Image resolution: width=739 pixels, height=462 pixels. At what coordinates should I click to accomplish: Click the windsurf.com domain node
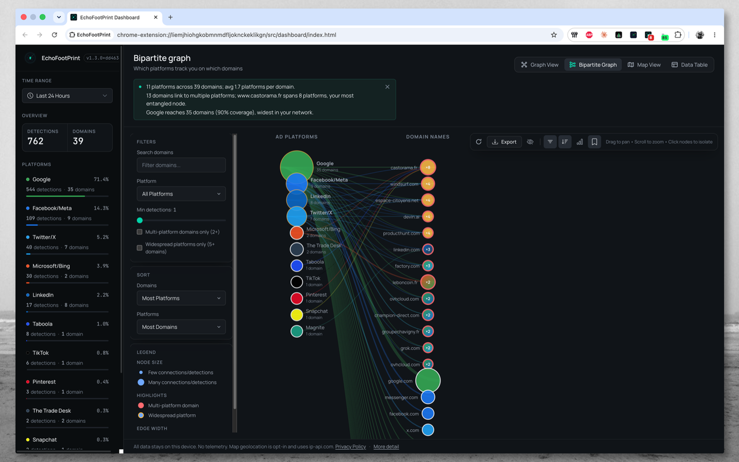(428, 184)
